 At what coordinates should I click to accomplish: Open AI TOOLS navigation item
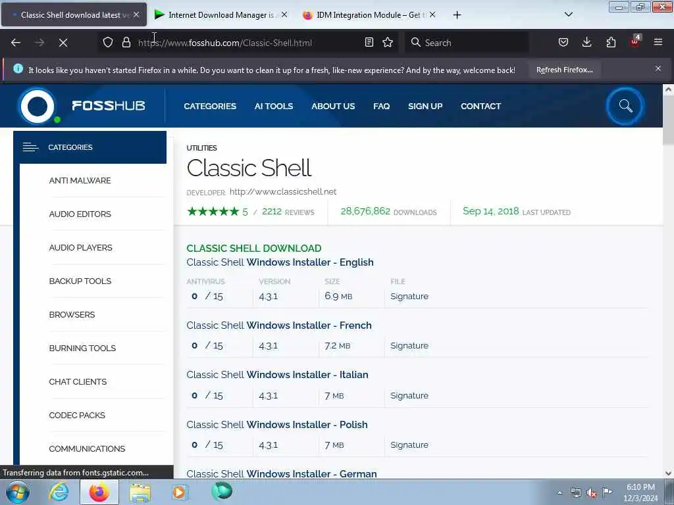click(x=274, y=106)
